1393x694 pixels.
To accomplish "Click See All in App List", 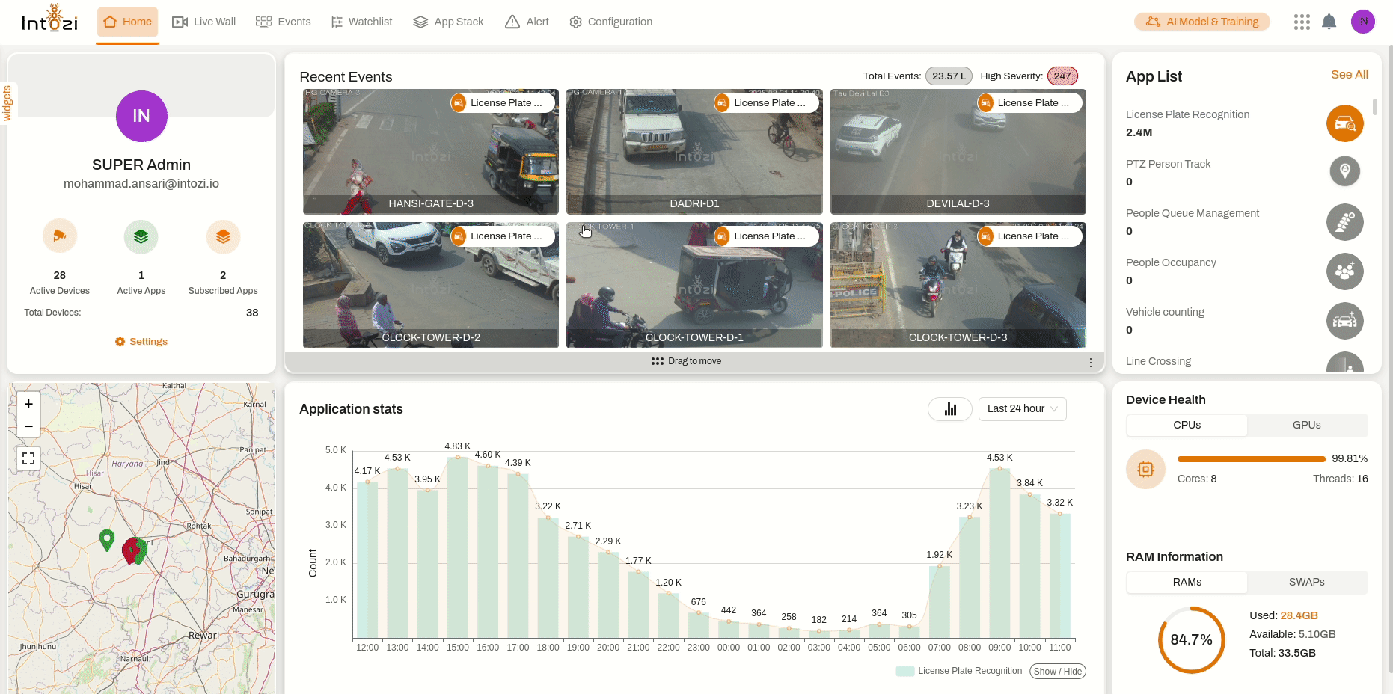I will tap(1349, 75).
